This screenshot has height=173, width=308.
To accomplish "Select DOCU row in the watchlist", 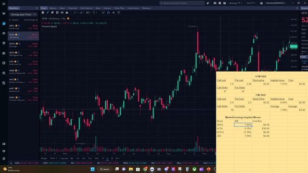I will [24, 45].
